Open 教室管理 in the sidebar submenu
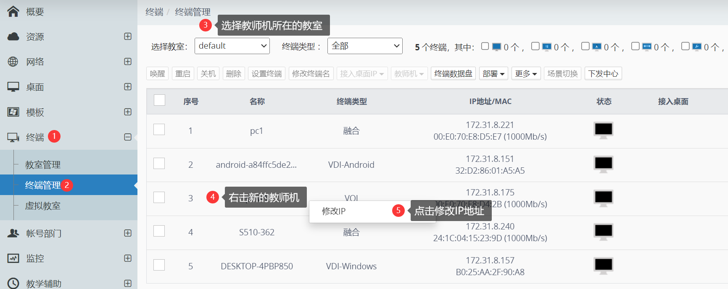The width and height of the screenshot is (728, 289). click(x=43, y=165)
